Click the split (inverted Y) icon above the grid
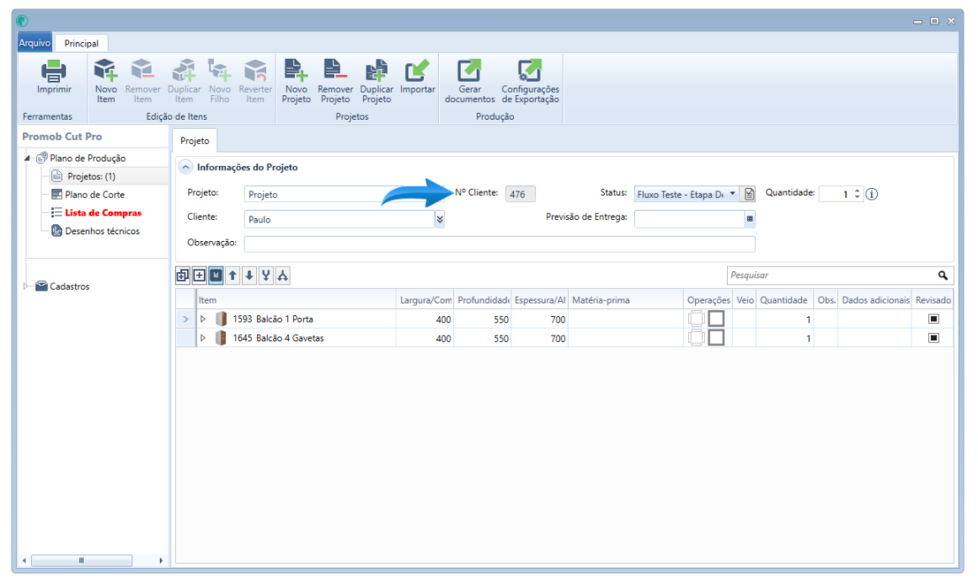The height and width of the screenshot is (579, 978). coord(283,275)
